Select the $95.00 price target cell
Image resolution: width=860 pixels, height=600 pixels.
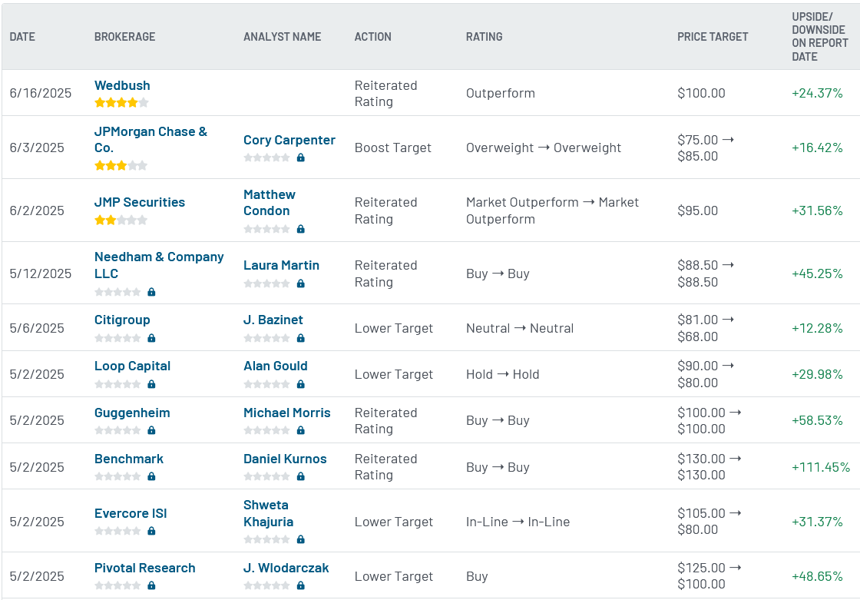[697, 210]
